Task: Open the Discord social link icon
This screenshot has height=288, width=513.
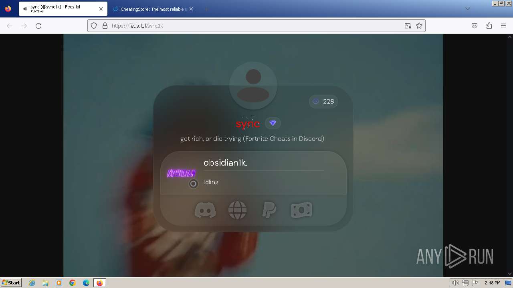Action: point(205,210)
